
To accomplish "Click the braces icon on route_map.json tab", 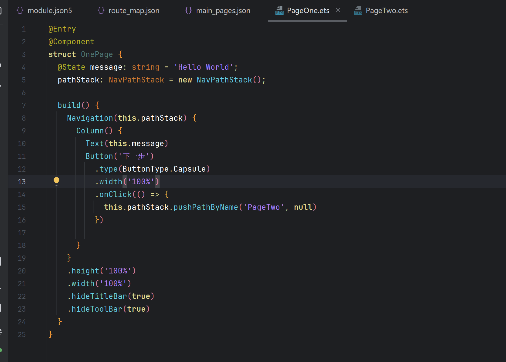I will [101, 10].
